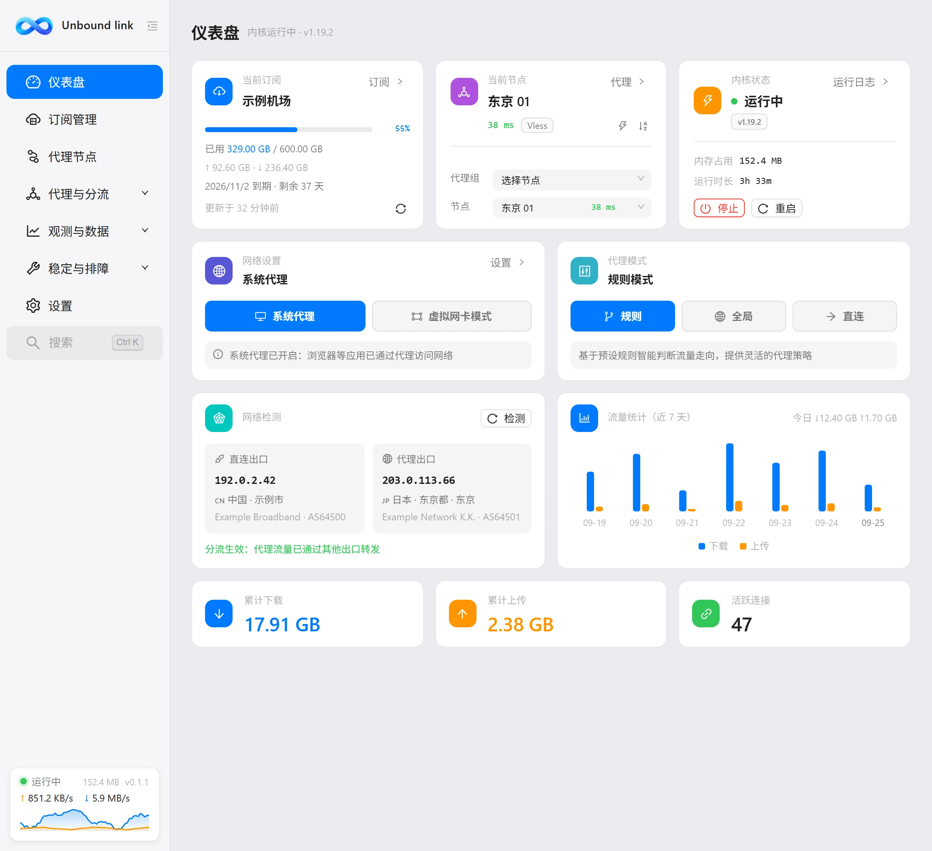
Task: Click the green active connections link icon
Action: [x=706, y=614]
